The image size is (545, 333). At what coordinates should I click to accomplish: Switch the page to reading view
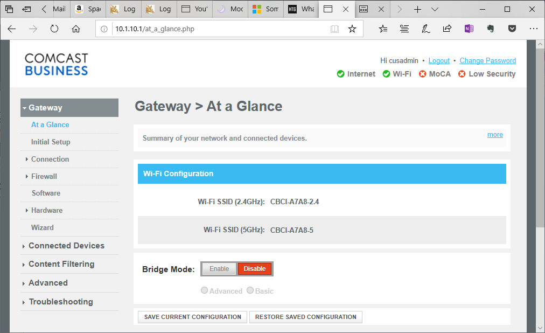pyautogui.click(x=334, y=29)
